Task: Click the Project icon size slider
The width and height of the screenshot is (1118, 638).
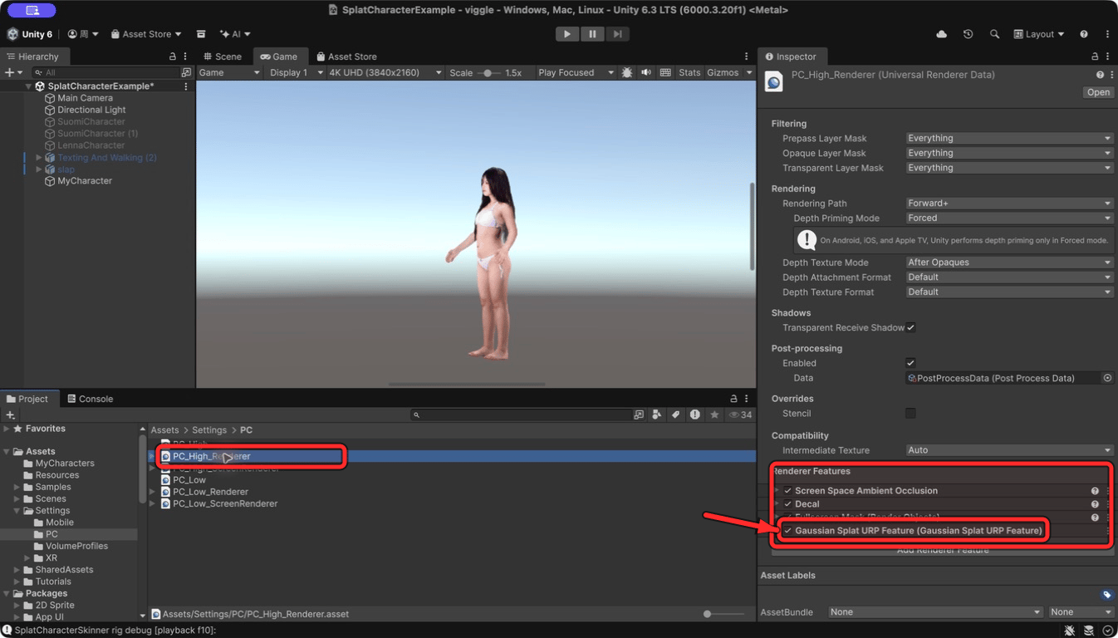Action: point(724,614)
